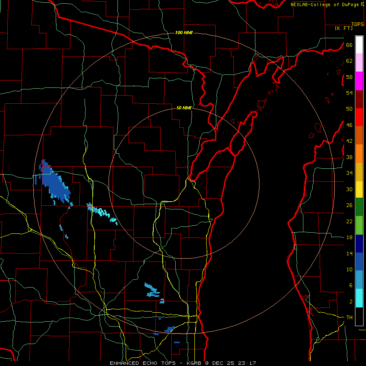Pick the orange swatch between 38 and 42

tap(359, 154)
